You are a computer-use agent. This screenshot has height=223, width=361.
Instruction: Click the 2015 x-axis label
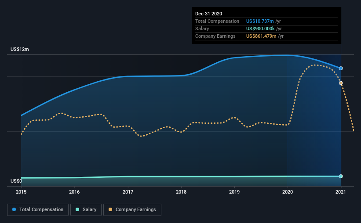pyautogui.click(x=21, y=192)
